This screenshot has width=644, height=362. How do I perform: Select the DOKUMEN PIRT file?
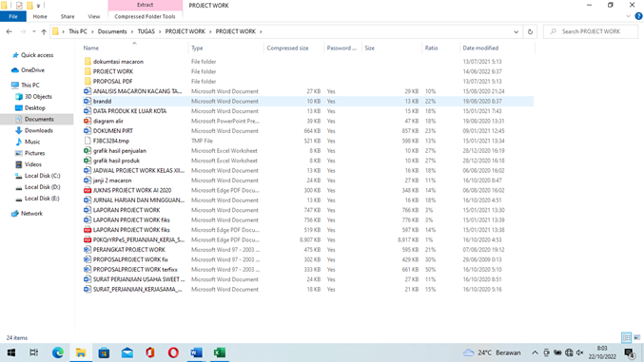[x=113, y=131]
